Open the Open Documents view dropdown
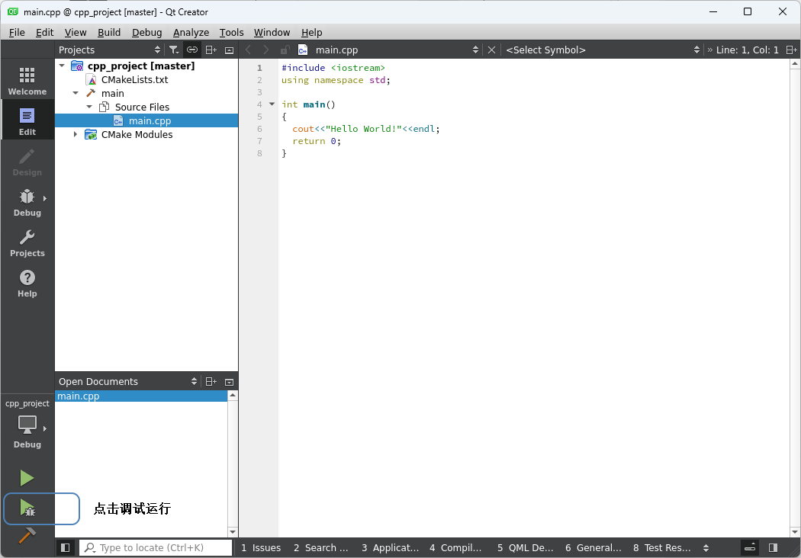 pyautogui.click(x=194, y=381)
